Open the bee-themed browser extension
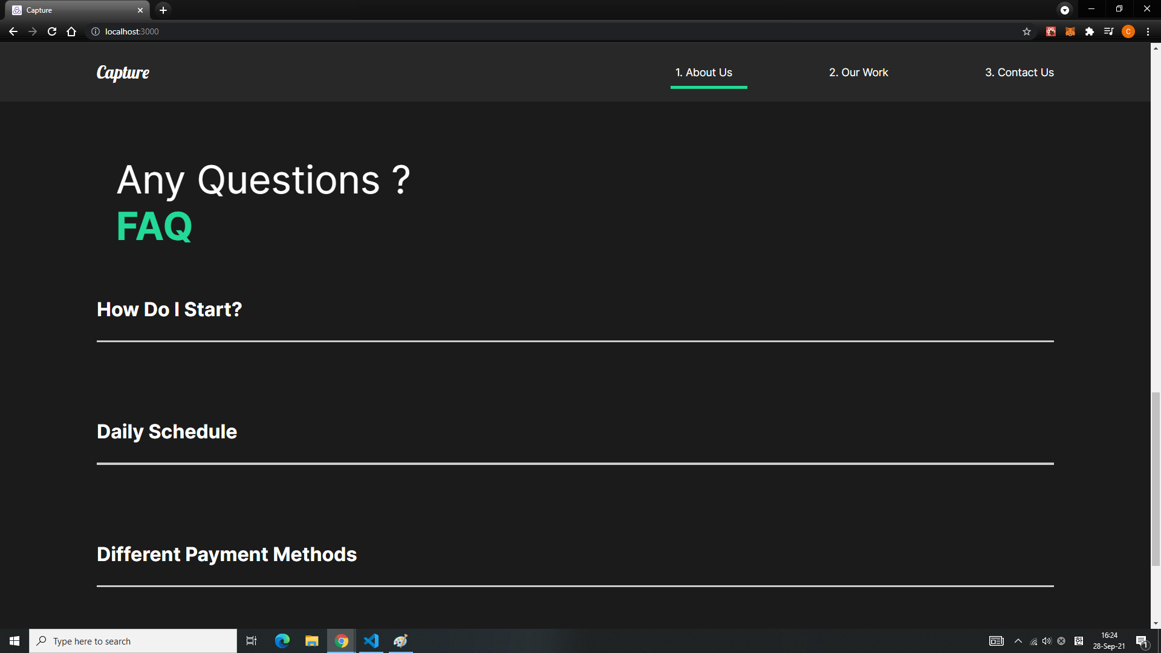This screenshot has height=653, width=1161. coord(1050,31)
